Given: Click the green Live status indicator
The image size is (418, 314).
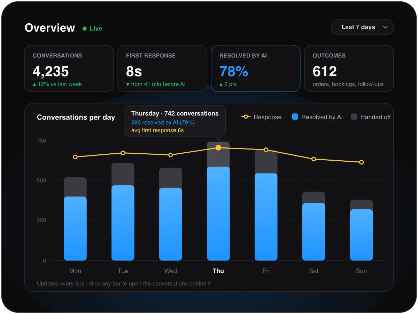Looking at the screenshot, I should 92,29.
